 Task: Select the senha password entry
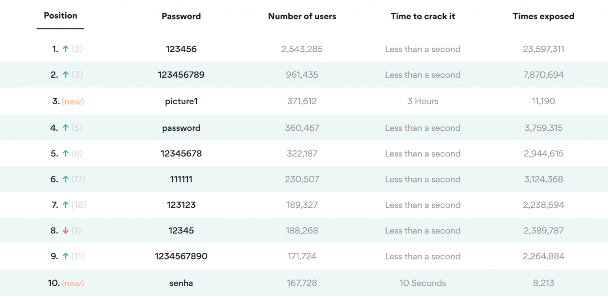[181, 283]
